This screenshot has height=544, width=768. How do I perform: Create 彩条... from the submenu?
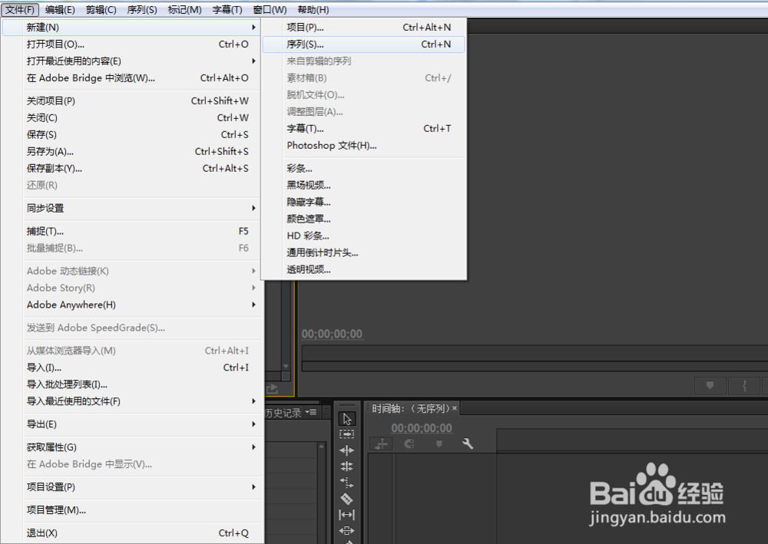point(363,168)
